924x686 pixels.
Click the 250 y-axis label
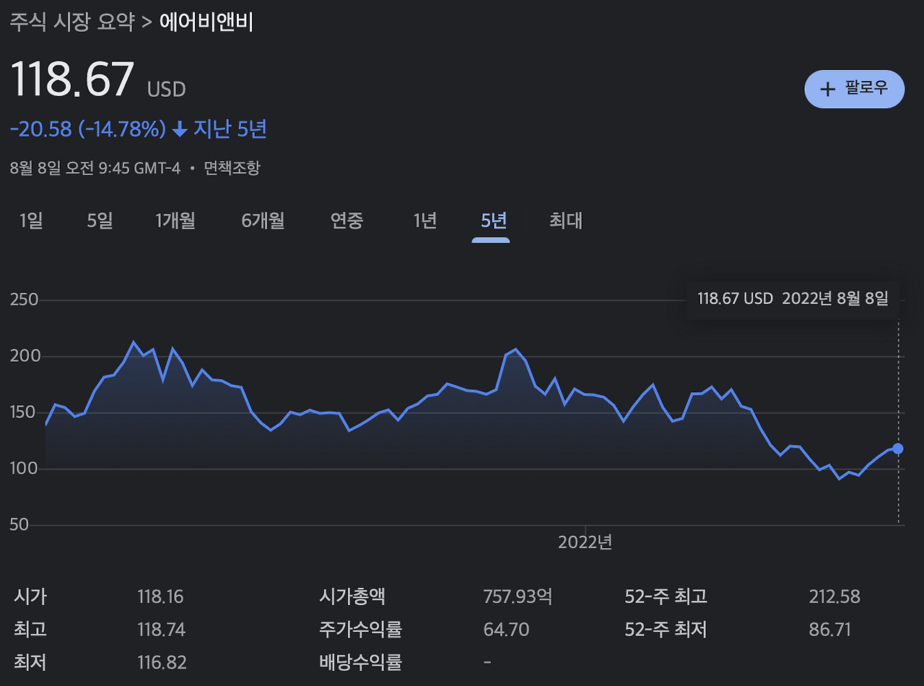click(24, 300)
